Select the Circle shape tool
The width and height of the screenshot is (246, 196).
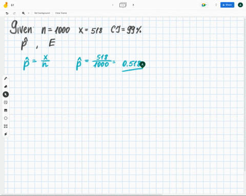pos(6,118)
